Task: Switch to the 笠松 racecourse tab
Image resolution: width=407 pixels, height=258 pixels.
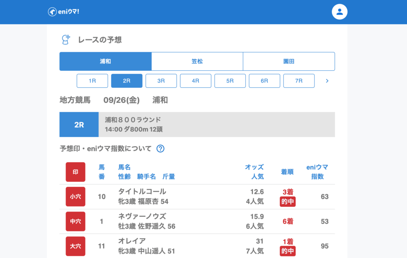Action: click(x=197, y=62)
